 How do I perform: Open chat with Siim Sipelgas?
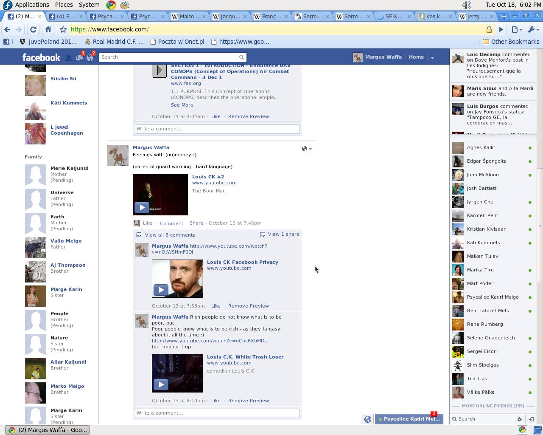point(493,365)
